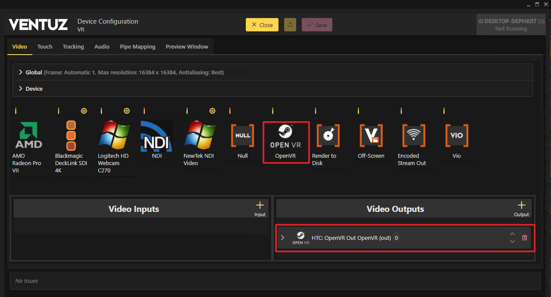Show info for the Null device
Viewport: 551px width, 297px height.
[230, 111]
